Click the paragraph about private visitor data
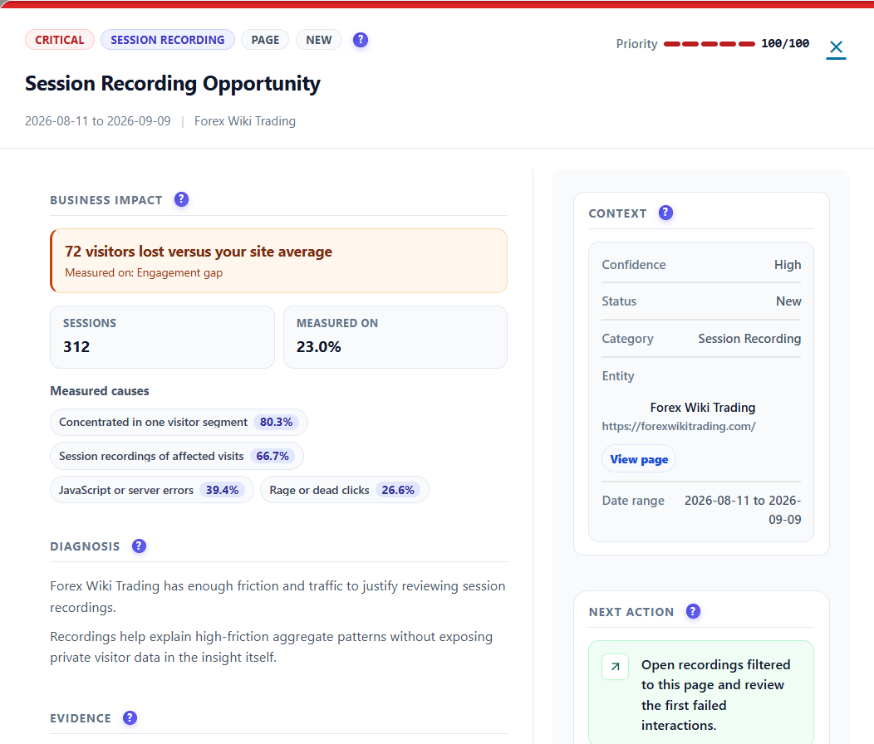The image size is (874, 744). pos(272,647)
